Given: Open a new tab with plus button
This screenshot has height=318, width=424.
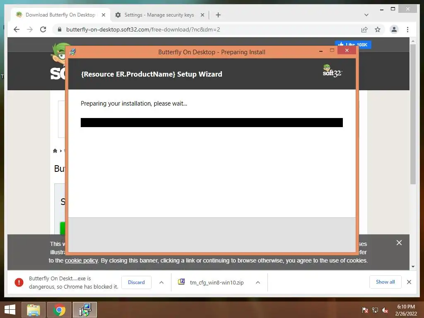Looking at the screenshot, I should (x=218, y=15).
